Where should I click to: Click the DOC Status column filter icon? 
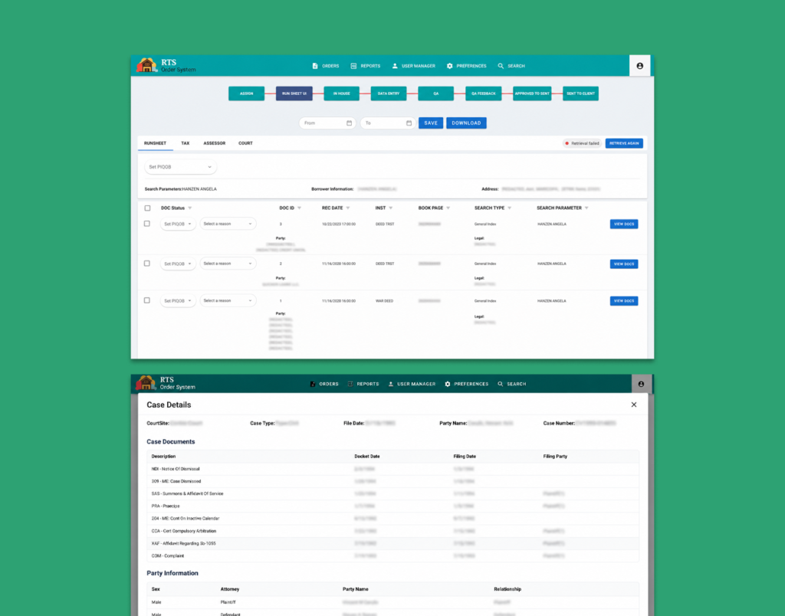[x=190, y=208]
